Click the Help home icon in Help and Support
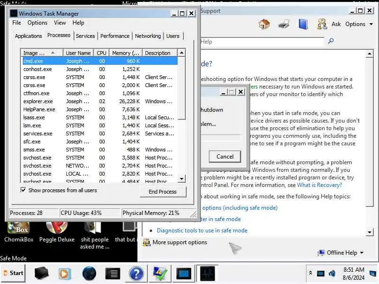The height and width of the screenshot is (284, 379). [x=264, y=24]
